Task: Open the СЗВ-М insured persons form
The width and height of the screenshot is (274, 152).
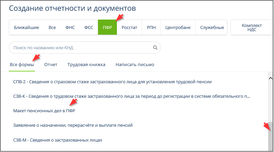Action: point(57,140)
